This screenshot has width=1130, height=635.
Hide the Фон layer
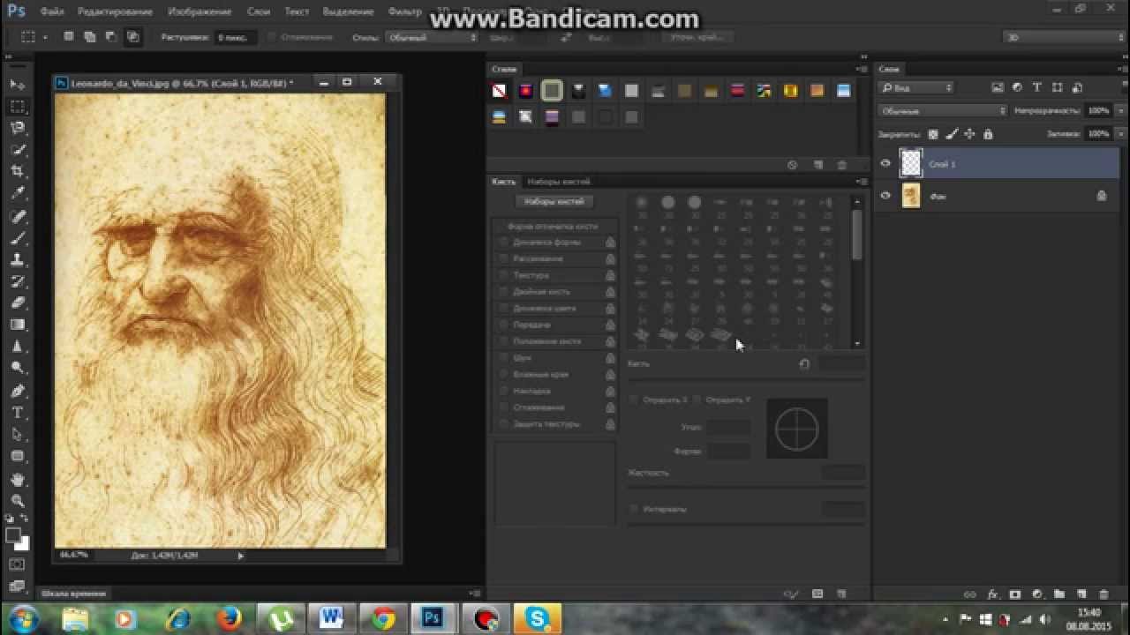[885, 196]
